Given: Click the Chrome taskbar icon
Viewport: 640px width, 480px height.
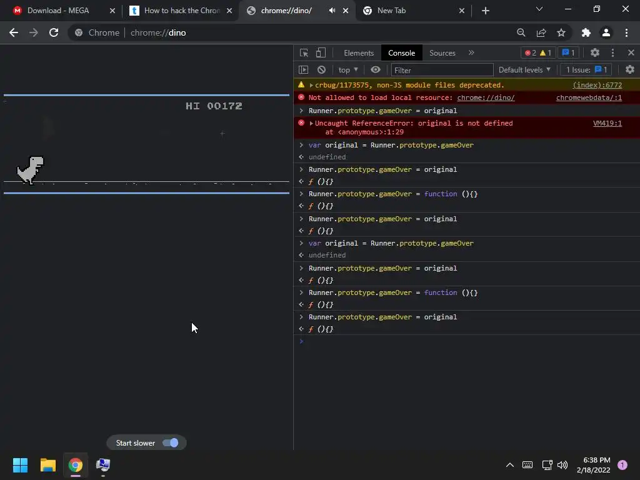Looking at the screenshot, I should [x=76, y=465].
